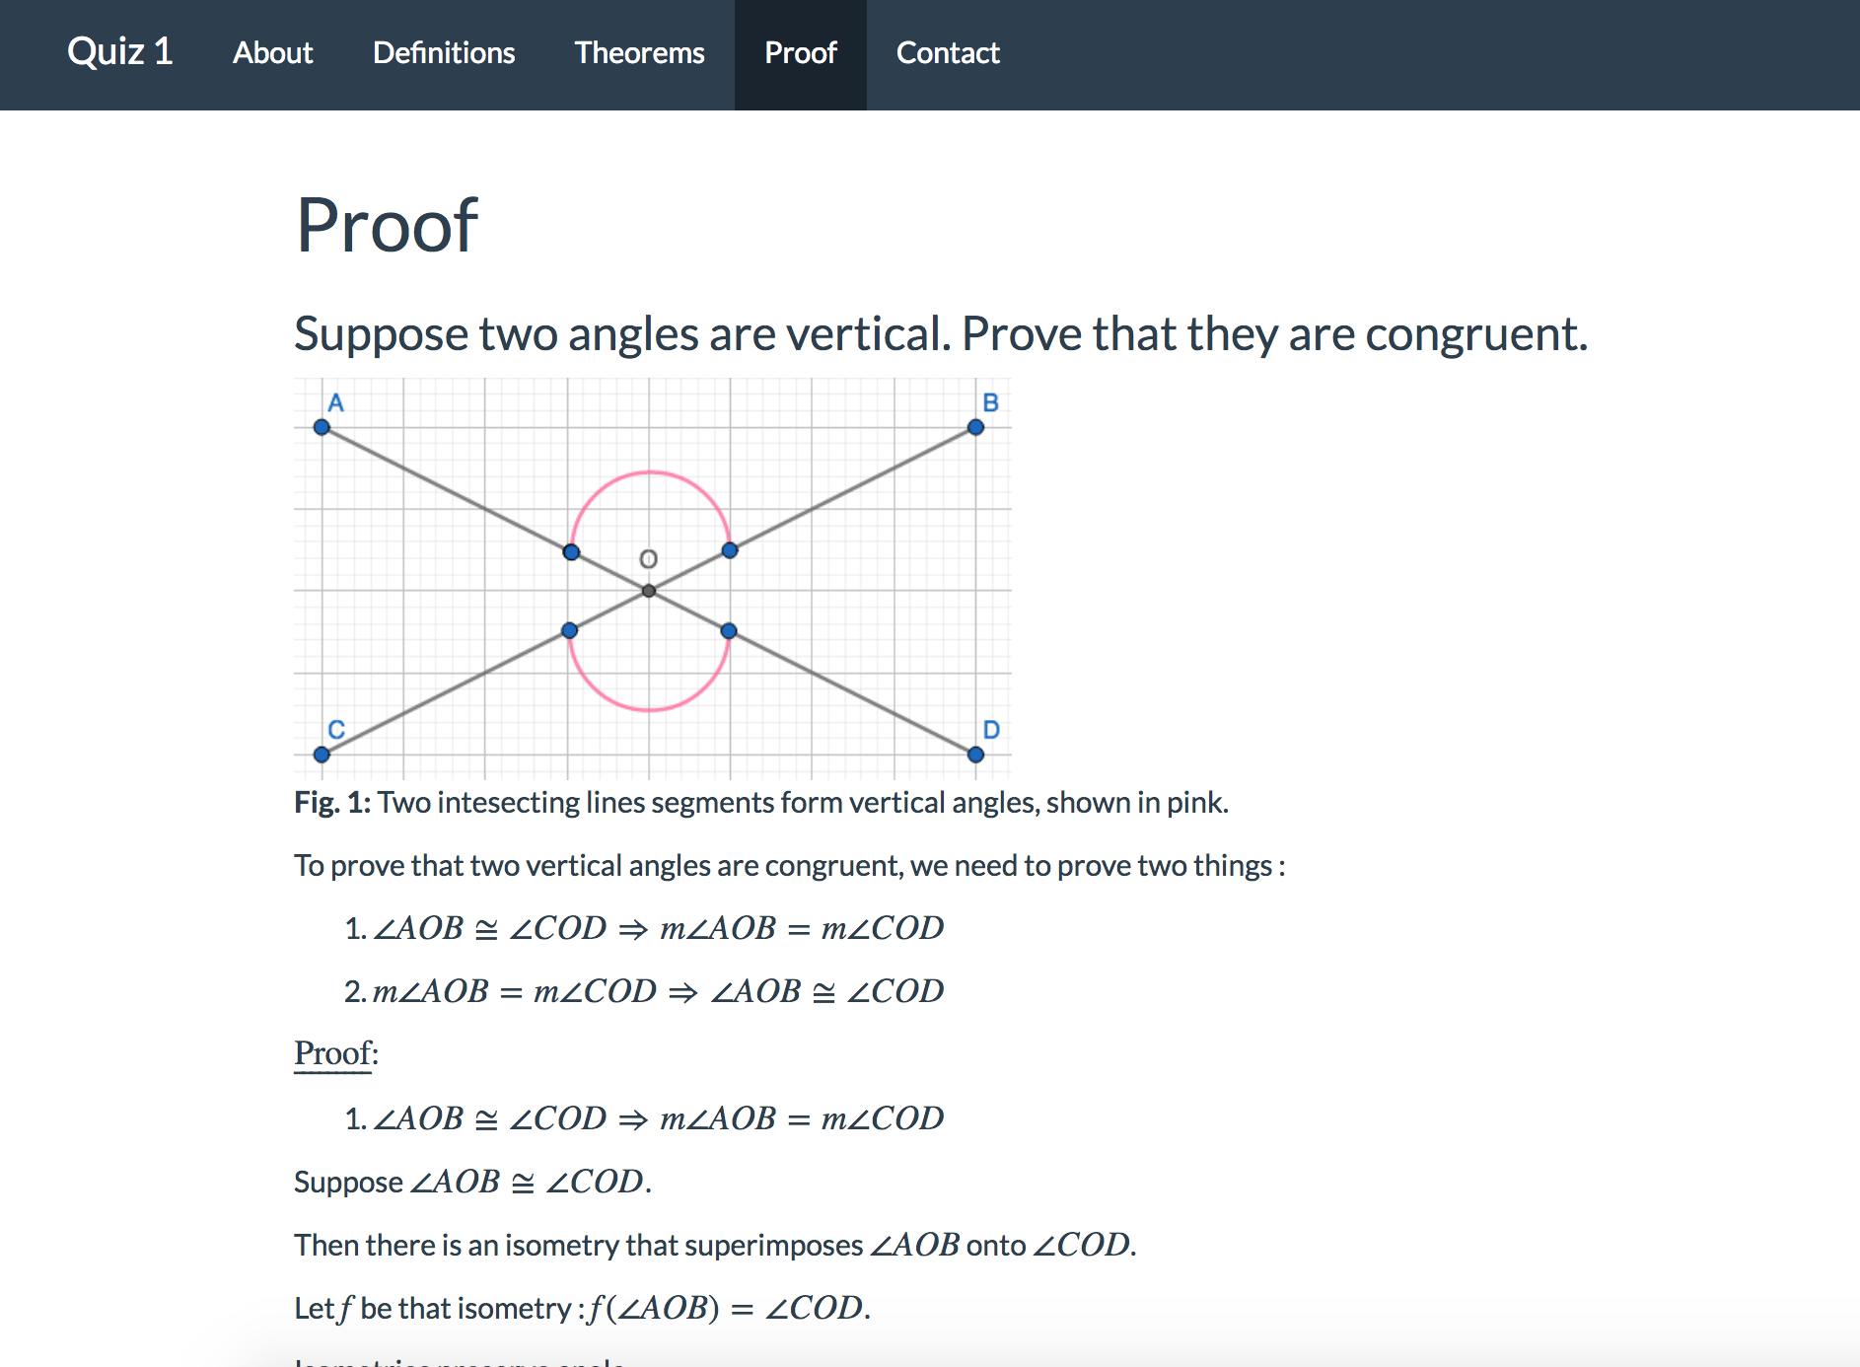Screen dimensions: 1860x1367
Task: Click the underlined Proof: label
Action: point(335,1053)
